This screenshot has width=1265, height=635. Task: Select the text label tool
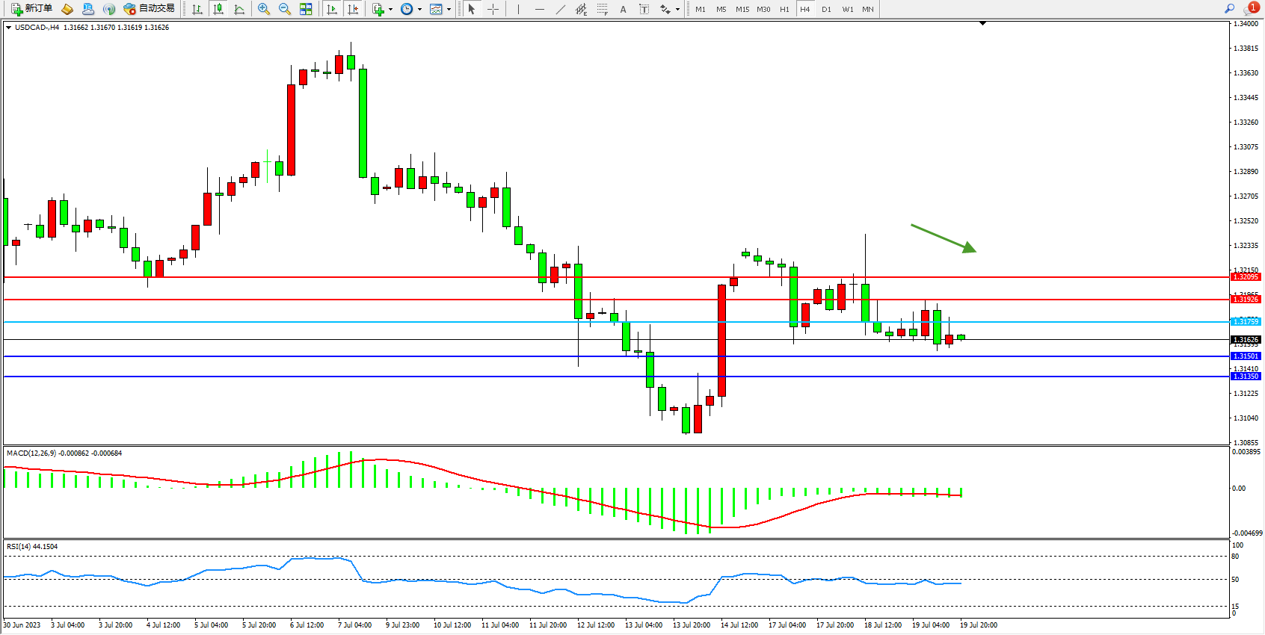coord(644,9)
